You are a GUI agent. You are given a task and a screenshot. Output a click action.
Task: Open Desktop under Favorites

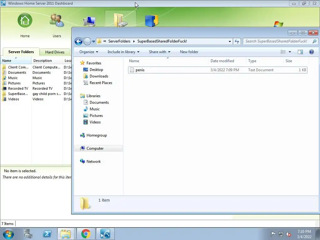pos(96,70)
